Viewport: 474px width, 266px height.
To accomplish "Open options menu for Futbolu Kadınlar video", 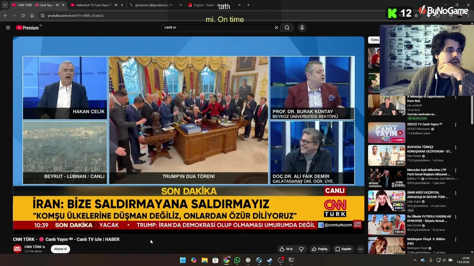I will click(455, 217).
